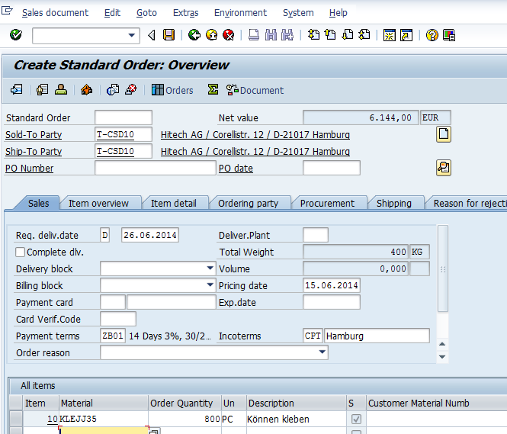
Task: Click the Display document flow icon
Action: coord(16,89)
